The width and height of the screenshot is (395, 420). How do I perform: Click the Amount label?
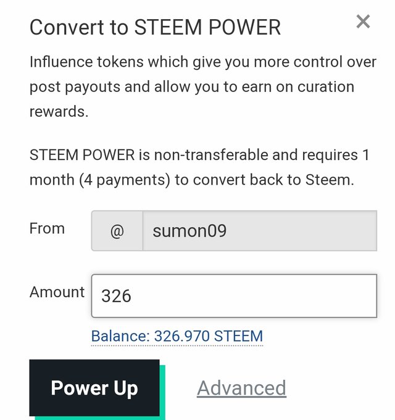[x=57, y=292]
